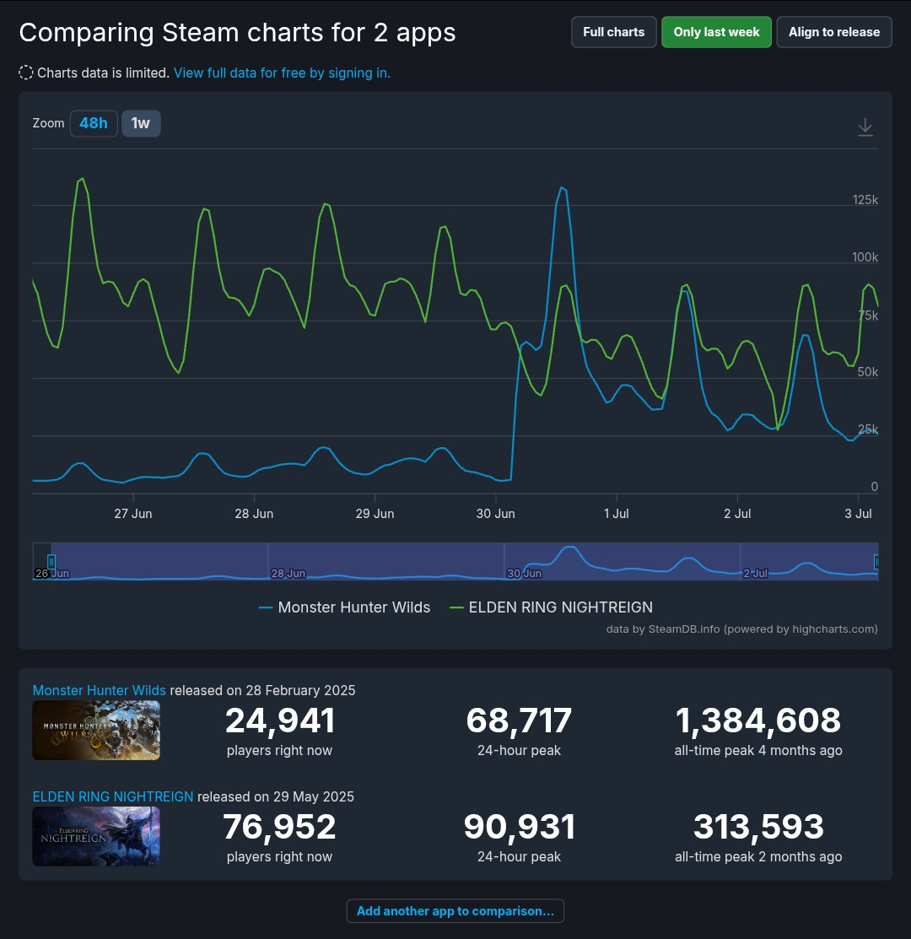The image size is (911, 939).
Task: Click the 125k y-axis label
Action: 865,200
